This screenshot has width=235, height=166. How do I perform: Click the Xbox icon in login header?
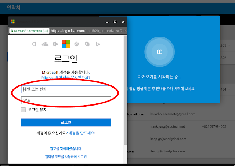77,44
